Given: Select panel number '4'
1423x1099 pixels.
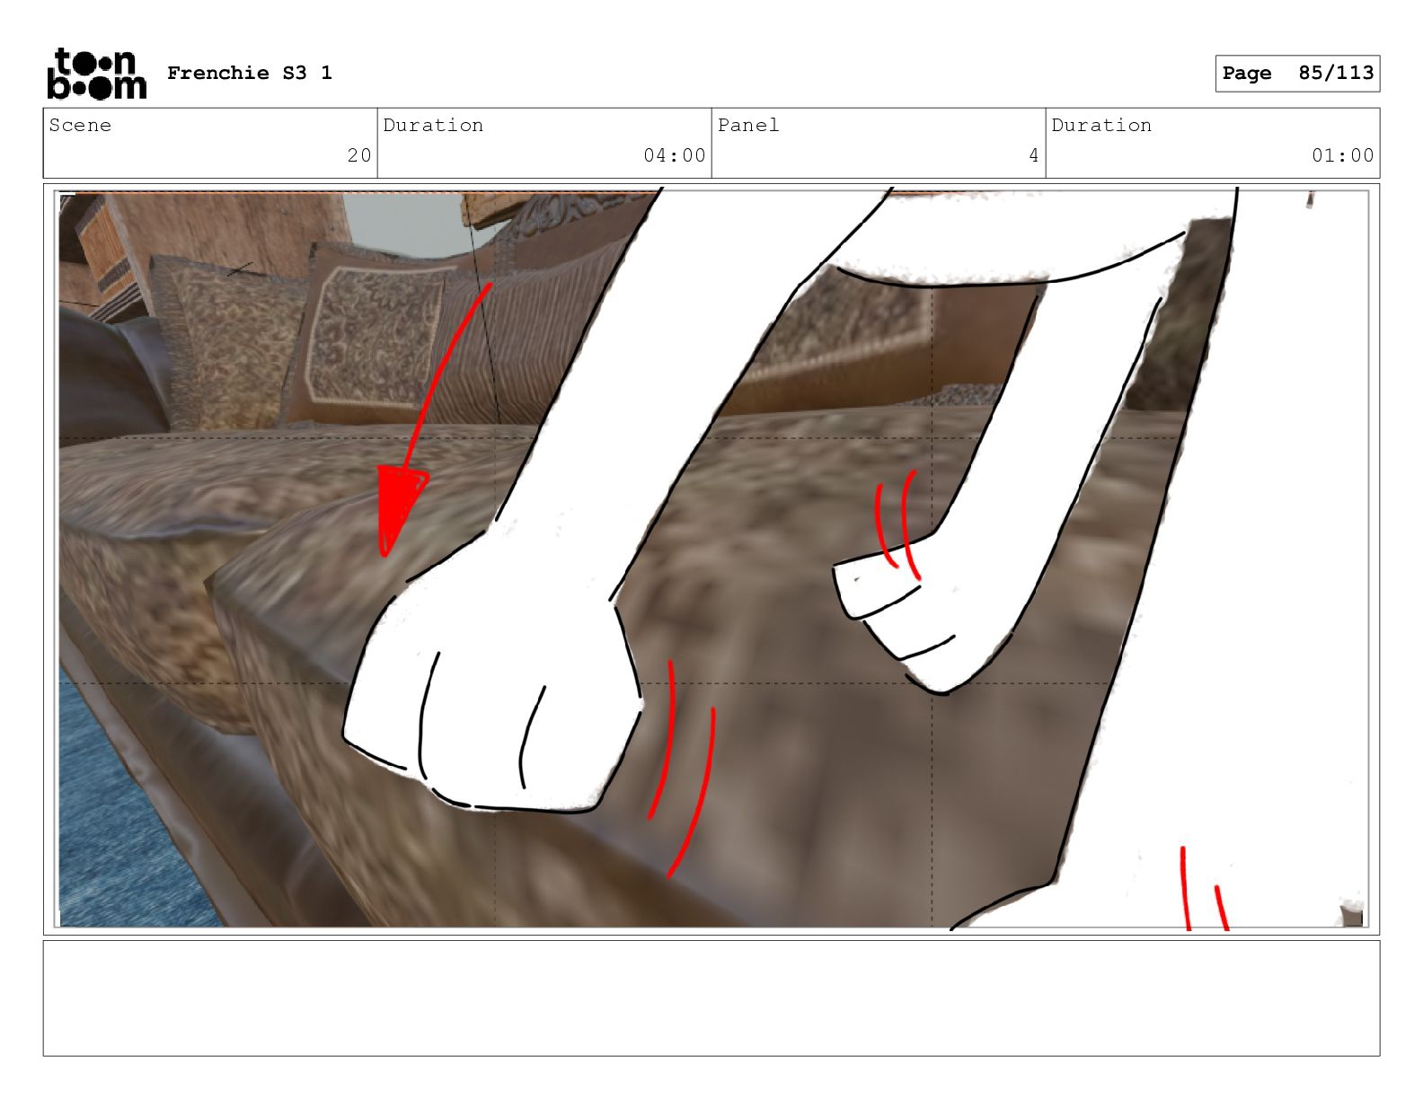Looking at the screenshot, I should (1034, 155).
